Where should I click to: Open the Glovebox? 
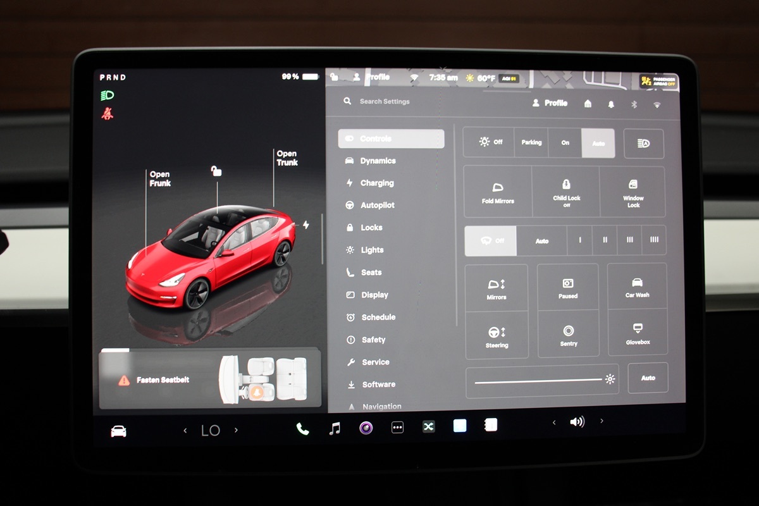638,333
